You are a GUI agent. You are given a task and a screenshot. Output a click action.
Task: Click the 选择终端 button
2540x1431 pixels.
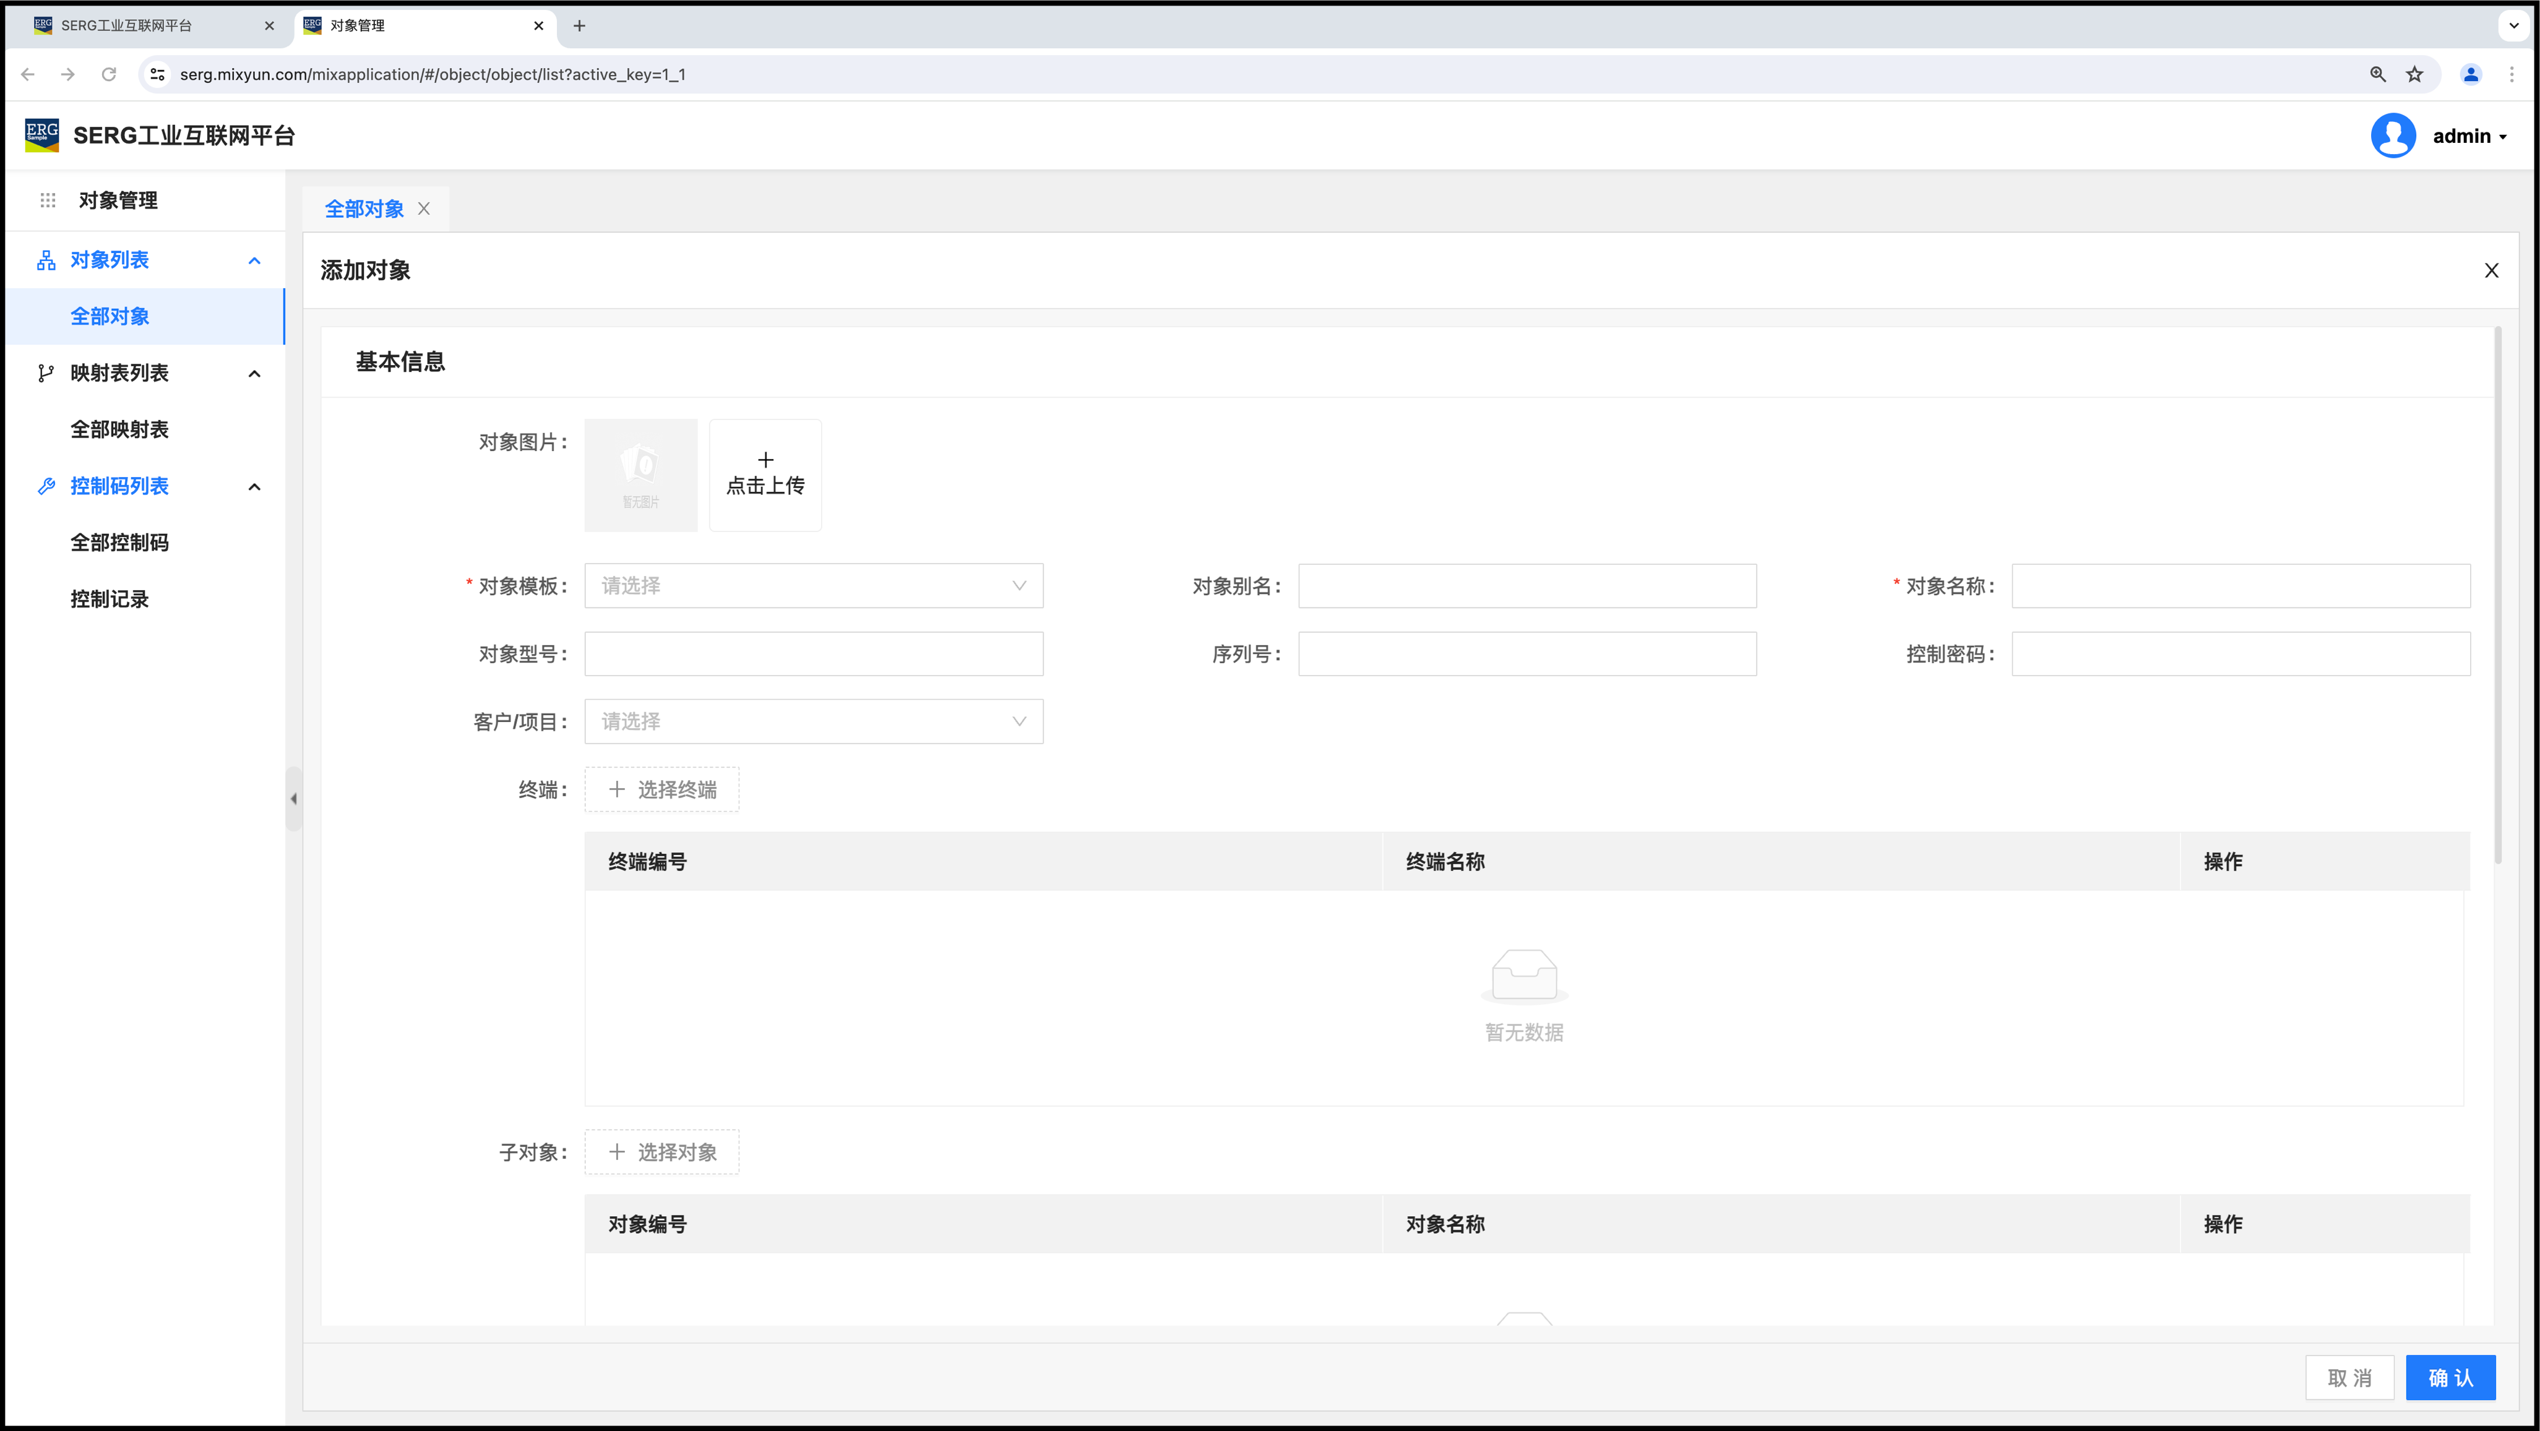661,789
